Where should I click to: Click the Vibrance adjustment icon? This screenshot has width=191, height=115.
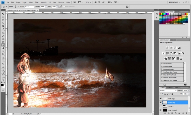[x=164, y=53]
